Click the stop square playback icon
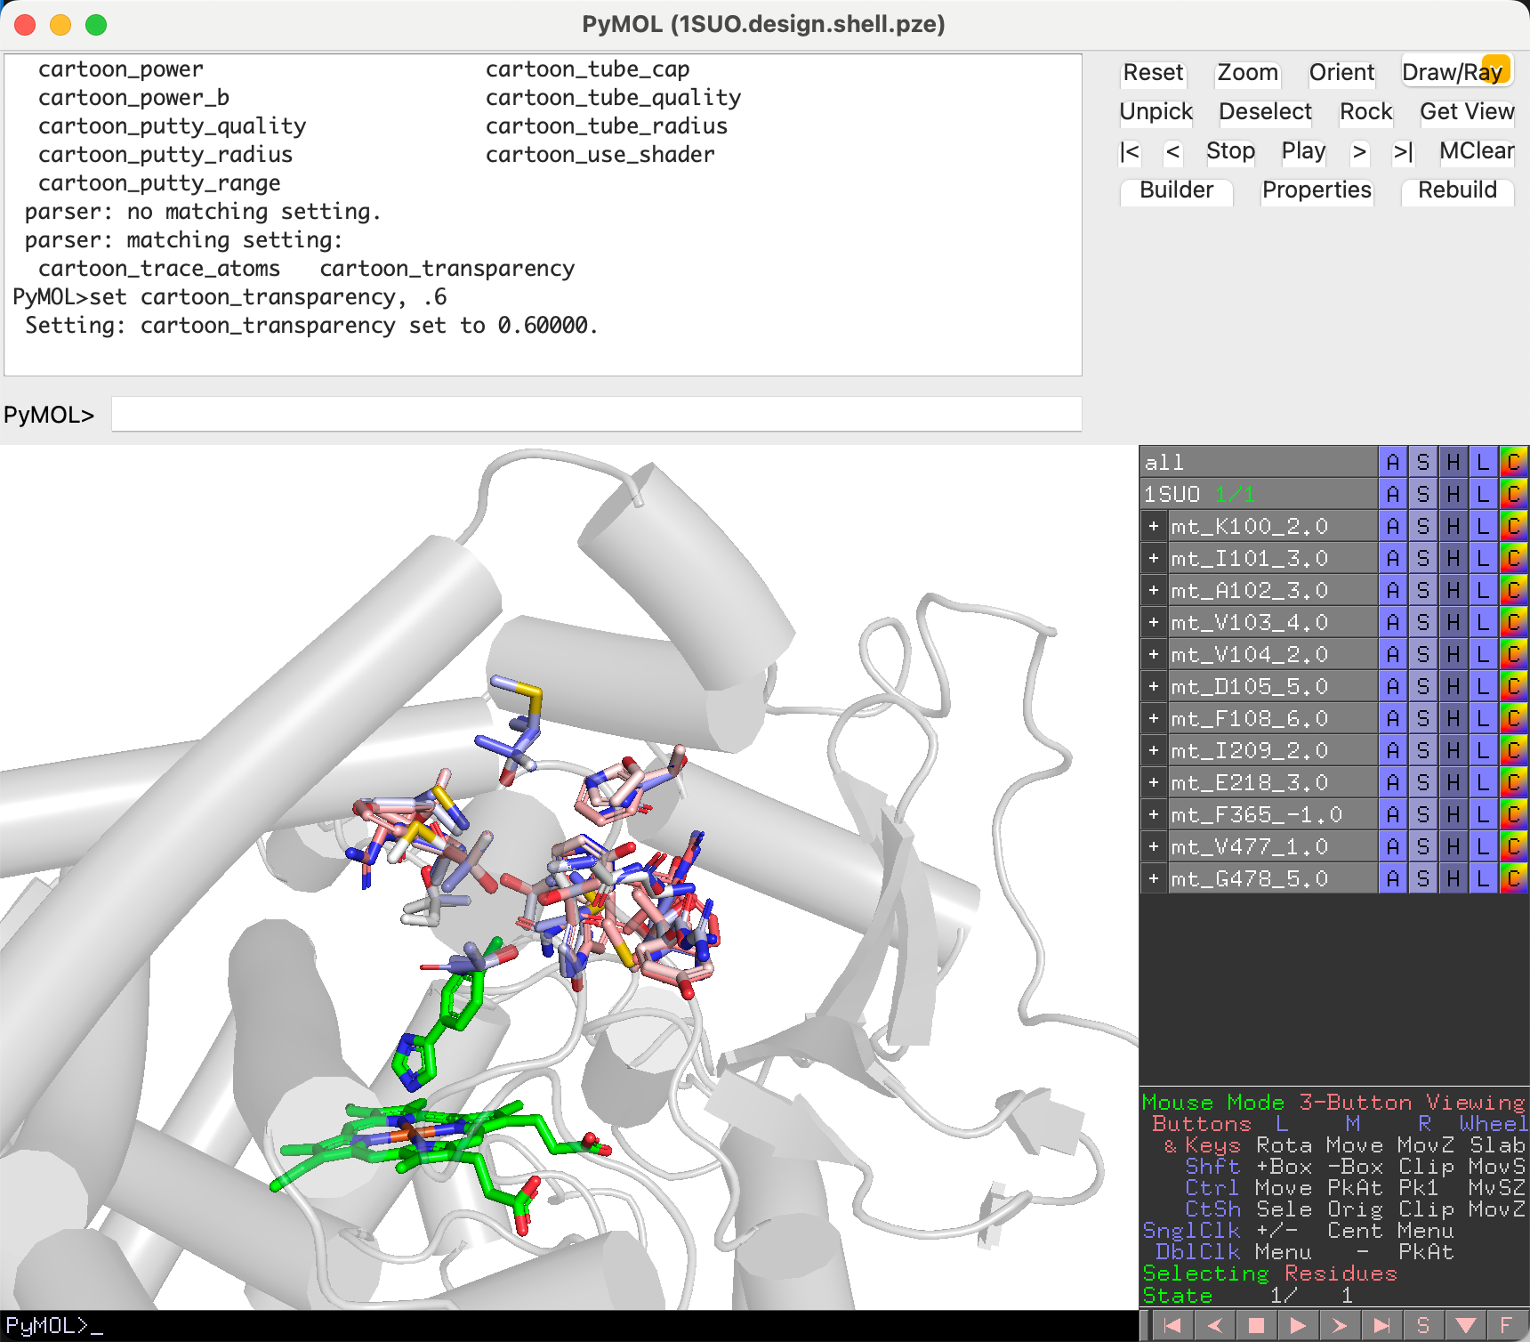Image resolution: width=1530 pixels, height=1342 pixels. pos(1256,1325)
